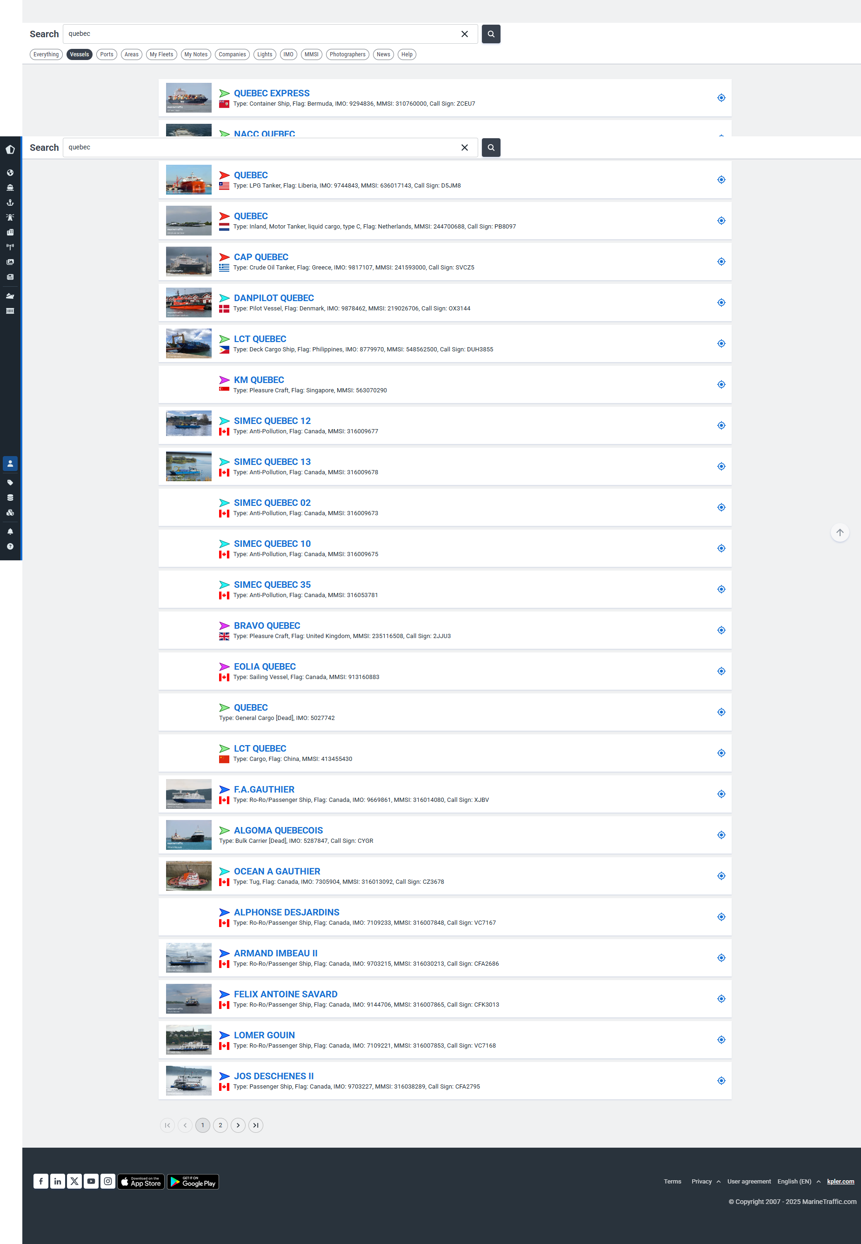The width and height of the screenshot is (861, 1244).
Task: Locate DANPILOT QUEBEC using its target icon
Action: [721, 303]
